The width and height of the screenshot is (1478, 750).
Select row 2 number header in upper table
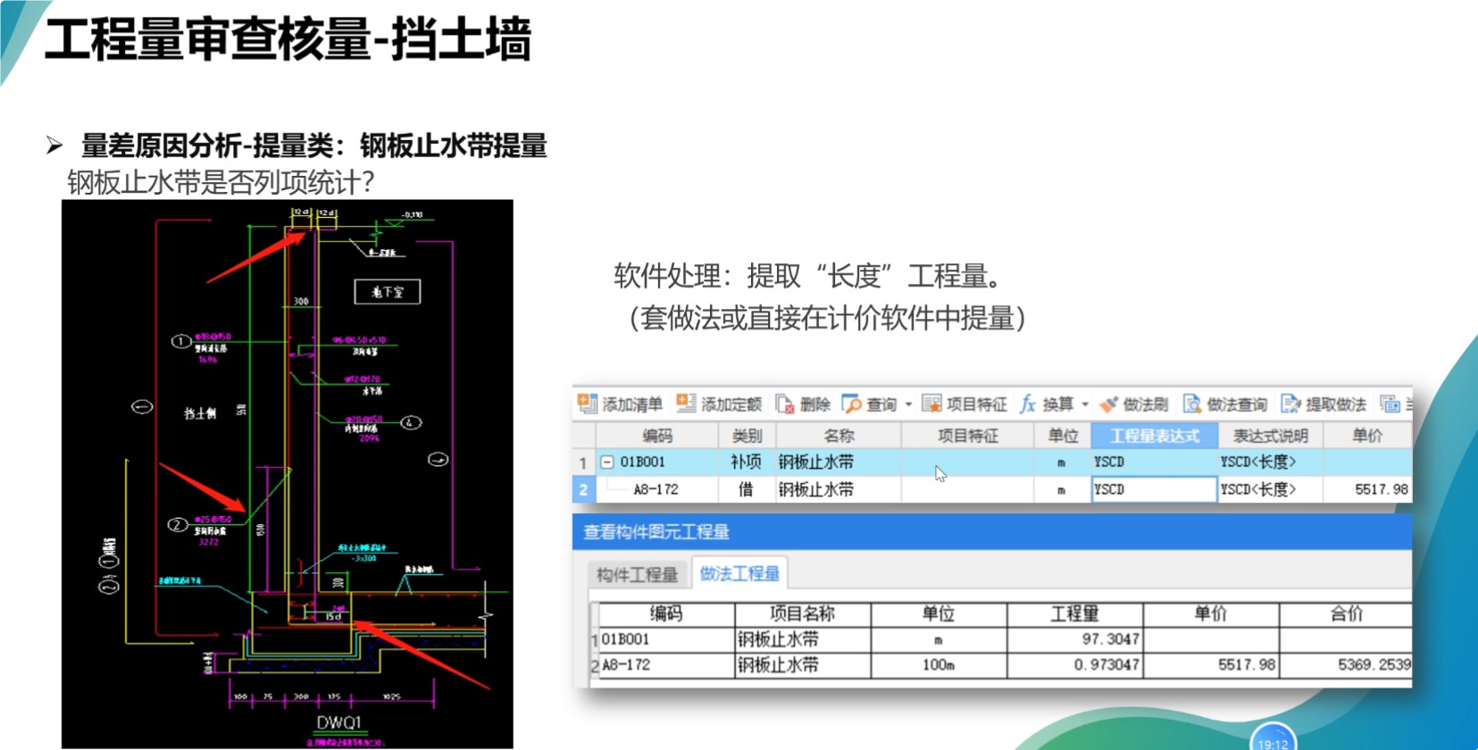(x=583, y=489)
